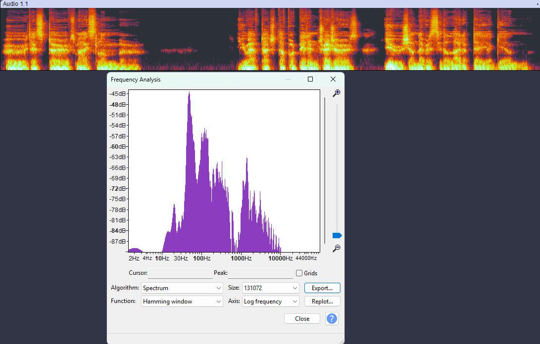The image size is (540, 344).
Task: Click the 1000Hz axis label
Action: click(x=241, y=258)
